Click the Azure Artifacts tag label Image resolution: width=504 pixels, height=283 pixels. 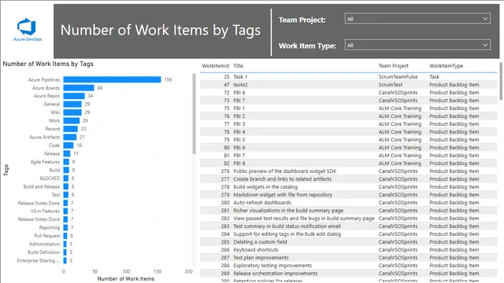(x=45, y=137)
